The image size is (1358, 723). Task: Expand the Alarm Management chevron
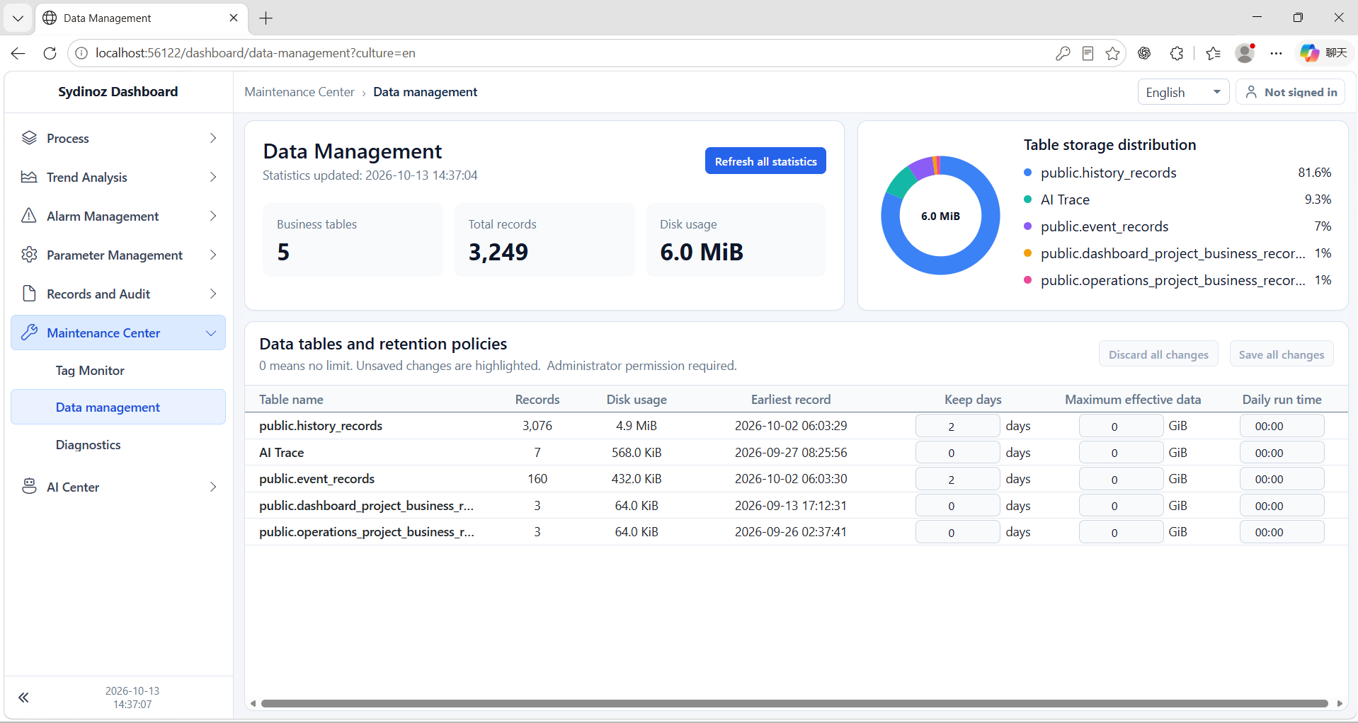[x=213, y=216]
